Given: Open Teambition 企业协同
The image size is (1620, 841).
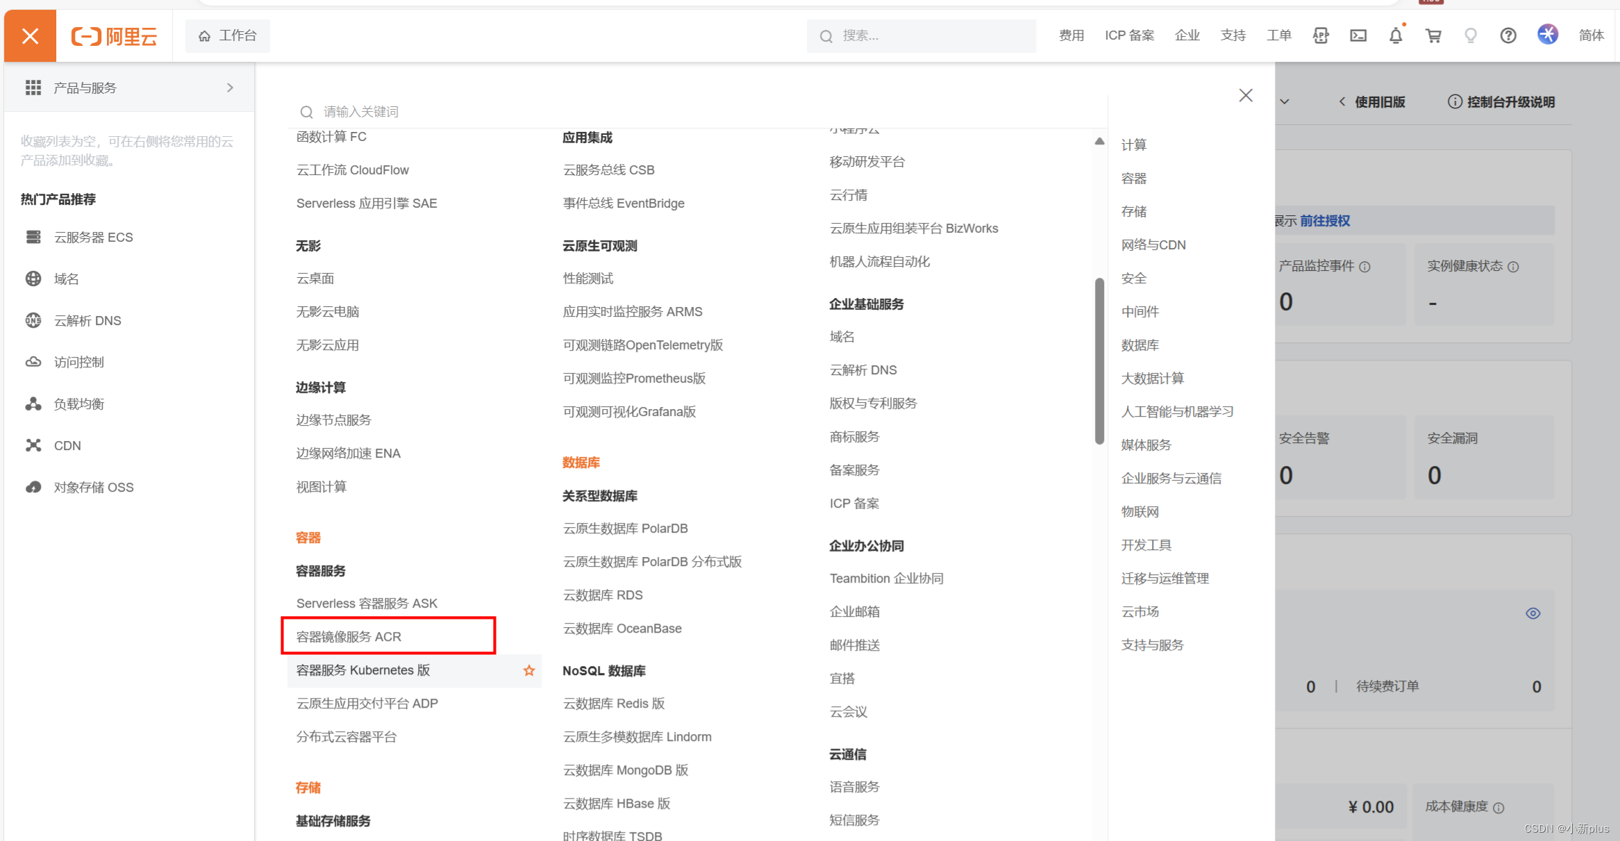Looking at the screenshot, I should click(x=887, y=578).
